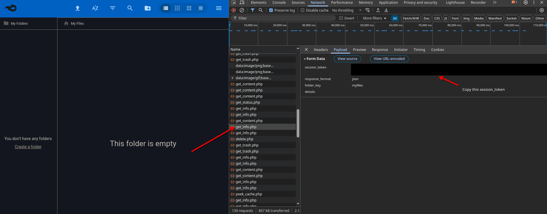Click the MediaFire upload icon

[78, 8]
